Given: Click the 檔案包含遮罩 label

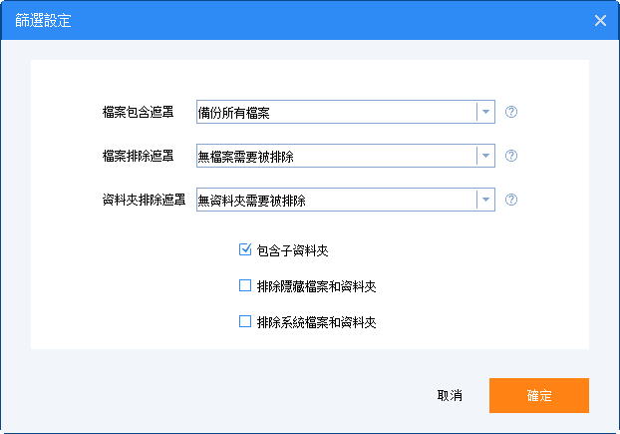Looking at the screenshot, I should [x=138, y=112].
